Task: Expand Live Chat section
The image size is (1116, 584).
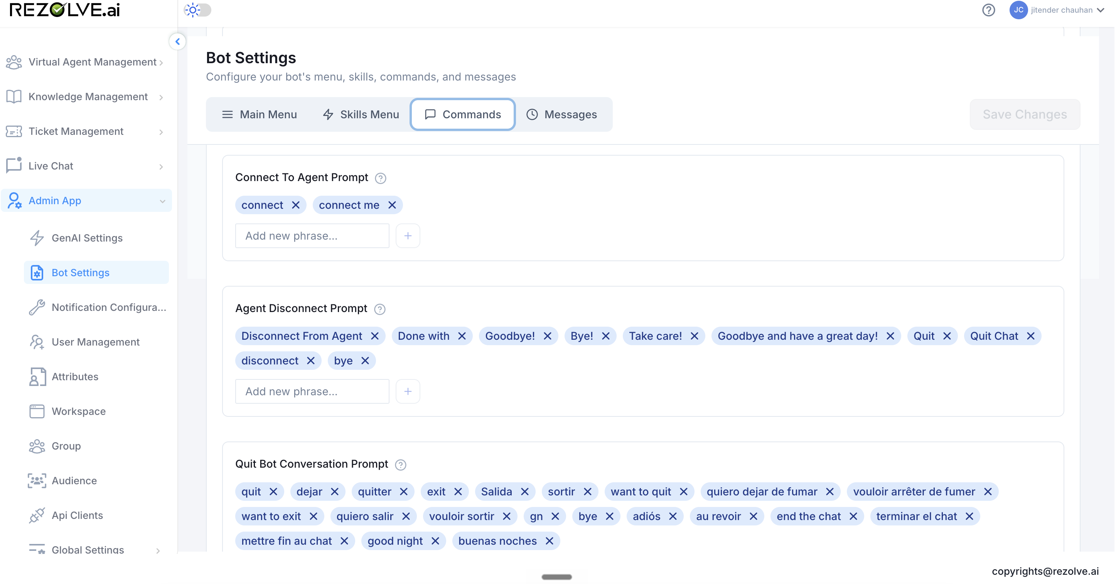Action: pyautogui.click(x=87, y=166)
